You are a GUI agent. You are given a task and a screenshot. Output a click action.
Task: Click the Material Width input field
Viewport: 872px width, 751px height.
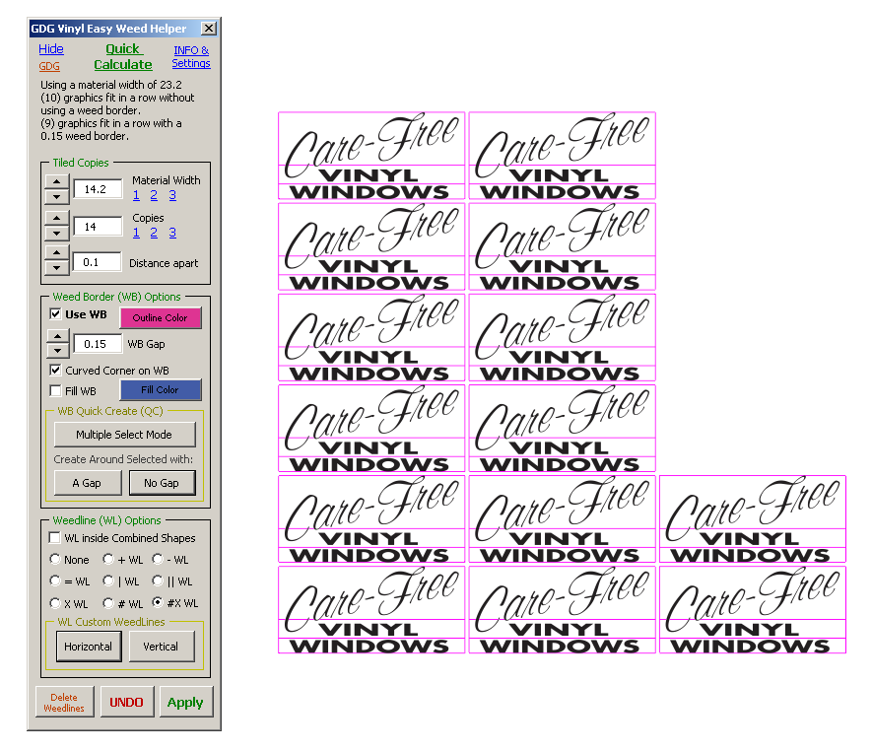pos(98,189)
